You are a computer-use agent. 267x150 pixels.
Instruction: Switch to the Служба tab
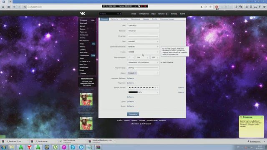pos(154,19)
